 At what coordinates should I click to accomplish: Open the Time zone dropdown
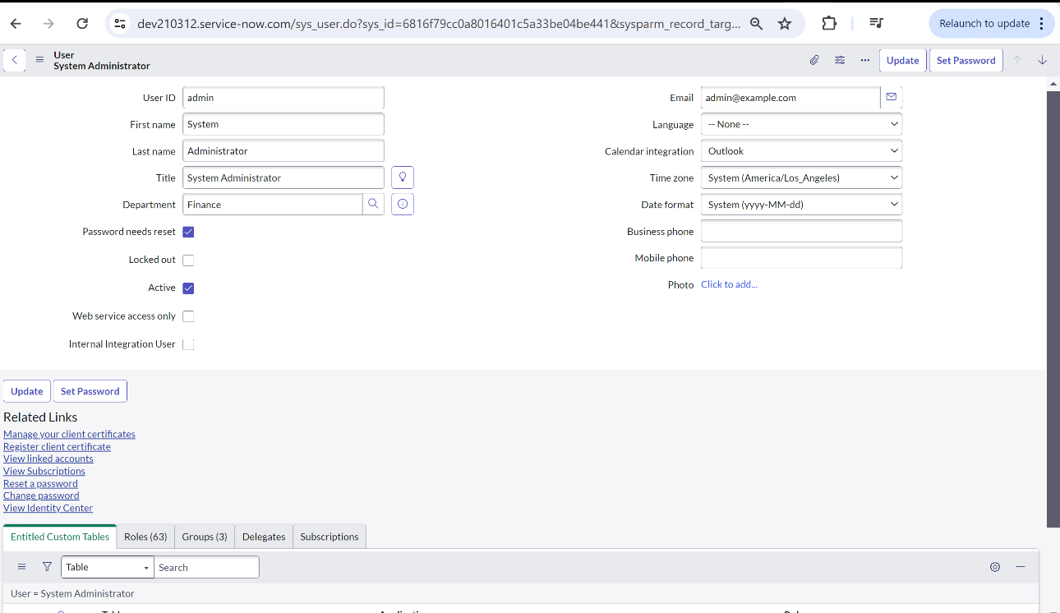pos(801,177)
